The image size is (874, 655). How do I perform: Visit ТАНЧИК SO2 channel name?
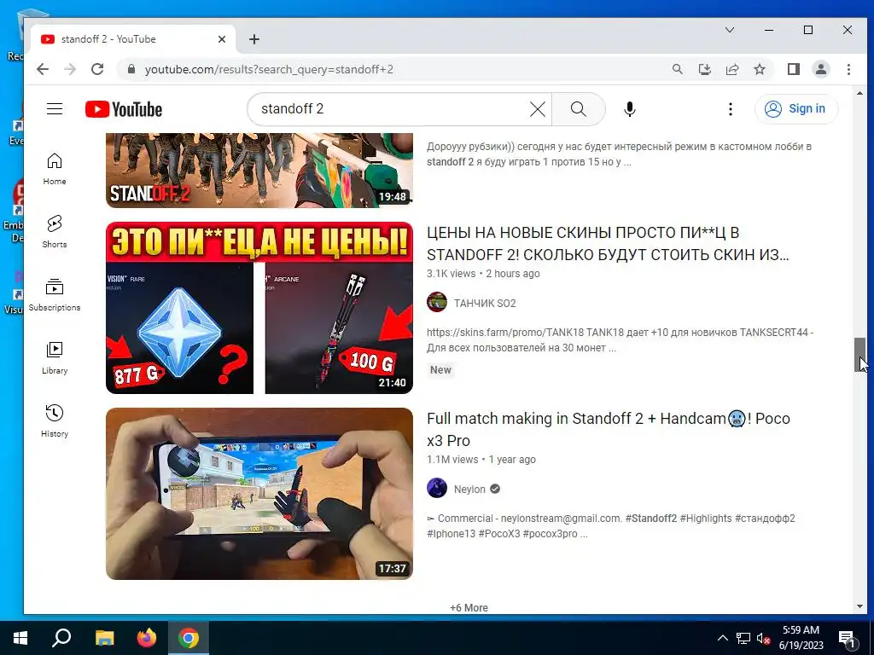[485, 303]
